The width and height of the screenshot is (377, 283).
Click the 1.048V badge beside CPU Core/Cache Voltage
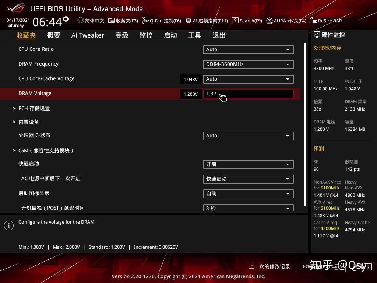coord(191,80)
